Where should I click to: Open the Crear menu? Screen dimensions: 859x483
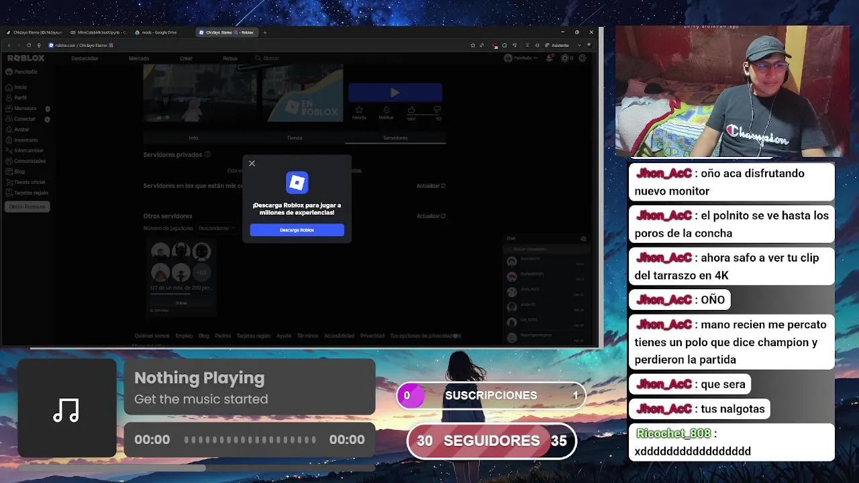click(186, 58)
